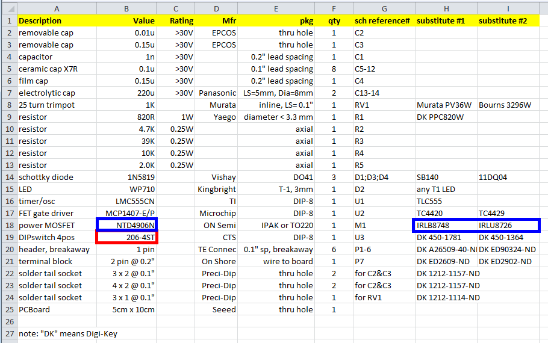Click the DK PPC820W cell
The width and height of the screenshot is (548, 343).
446,117
